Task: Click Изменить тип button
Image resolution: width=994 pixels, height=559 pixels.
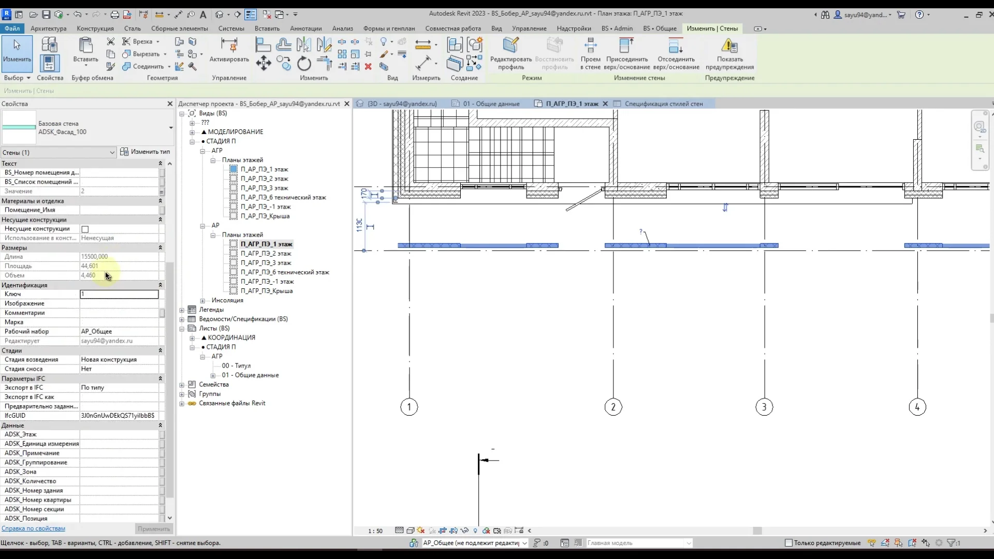Action: pos(145,152)
